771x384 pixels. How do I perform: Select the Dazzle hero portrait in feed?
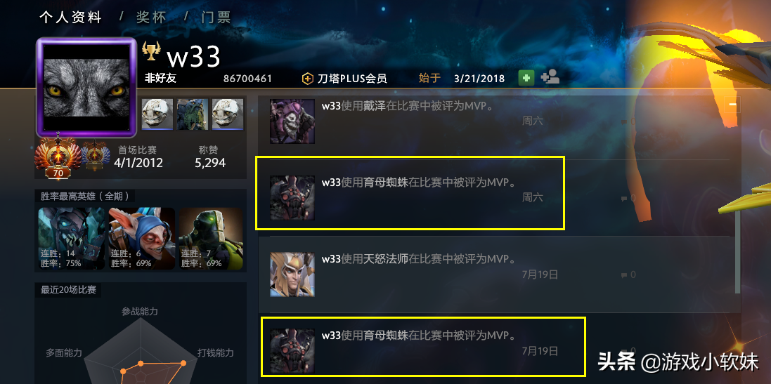pos(292,121)
